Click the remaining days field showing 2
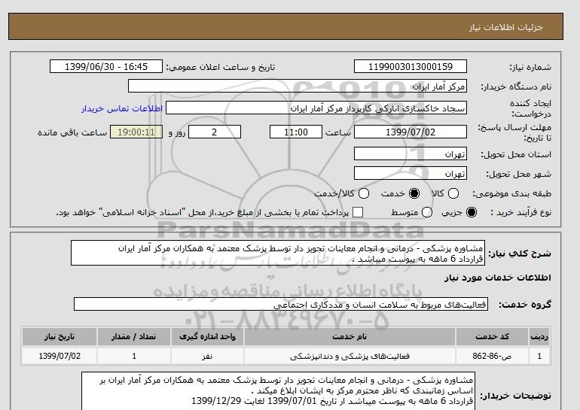The height and width of the screenshot is (410, 580). coord(215,132)
